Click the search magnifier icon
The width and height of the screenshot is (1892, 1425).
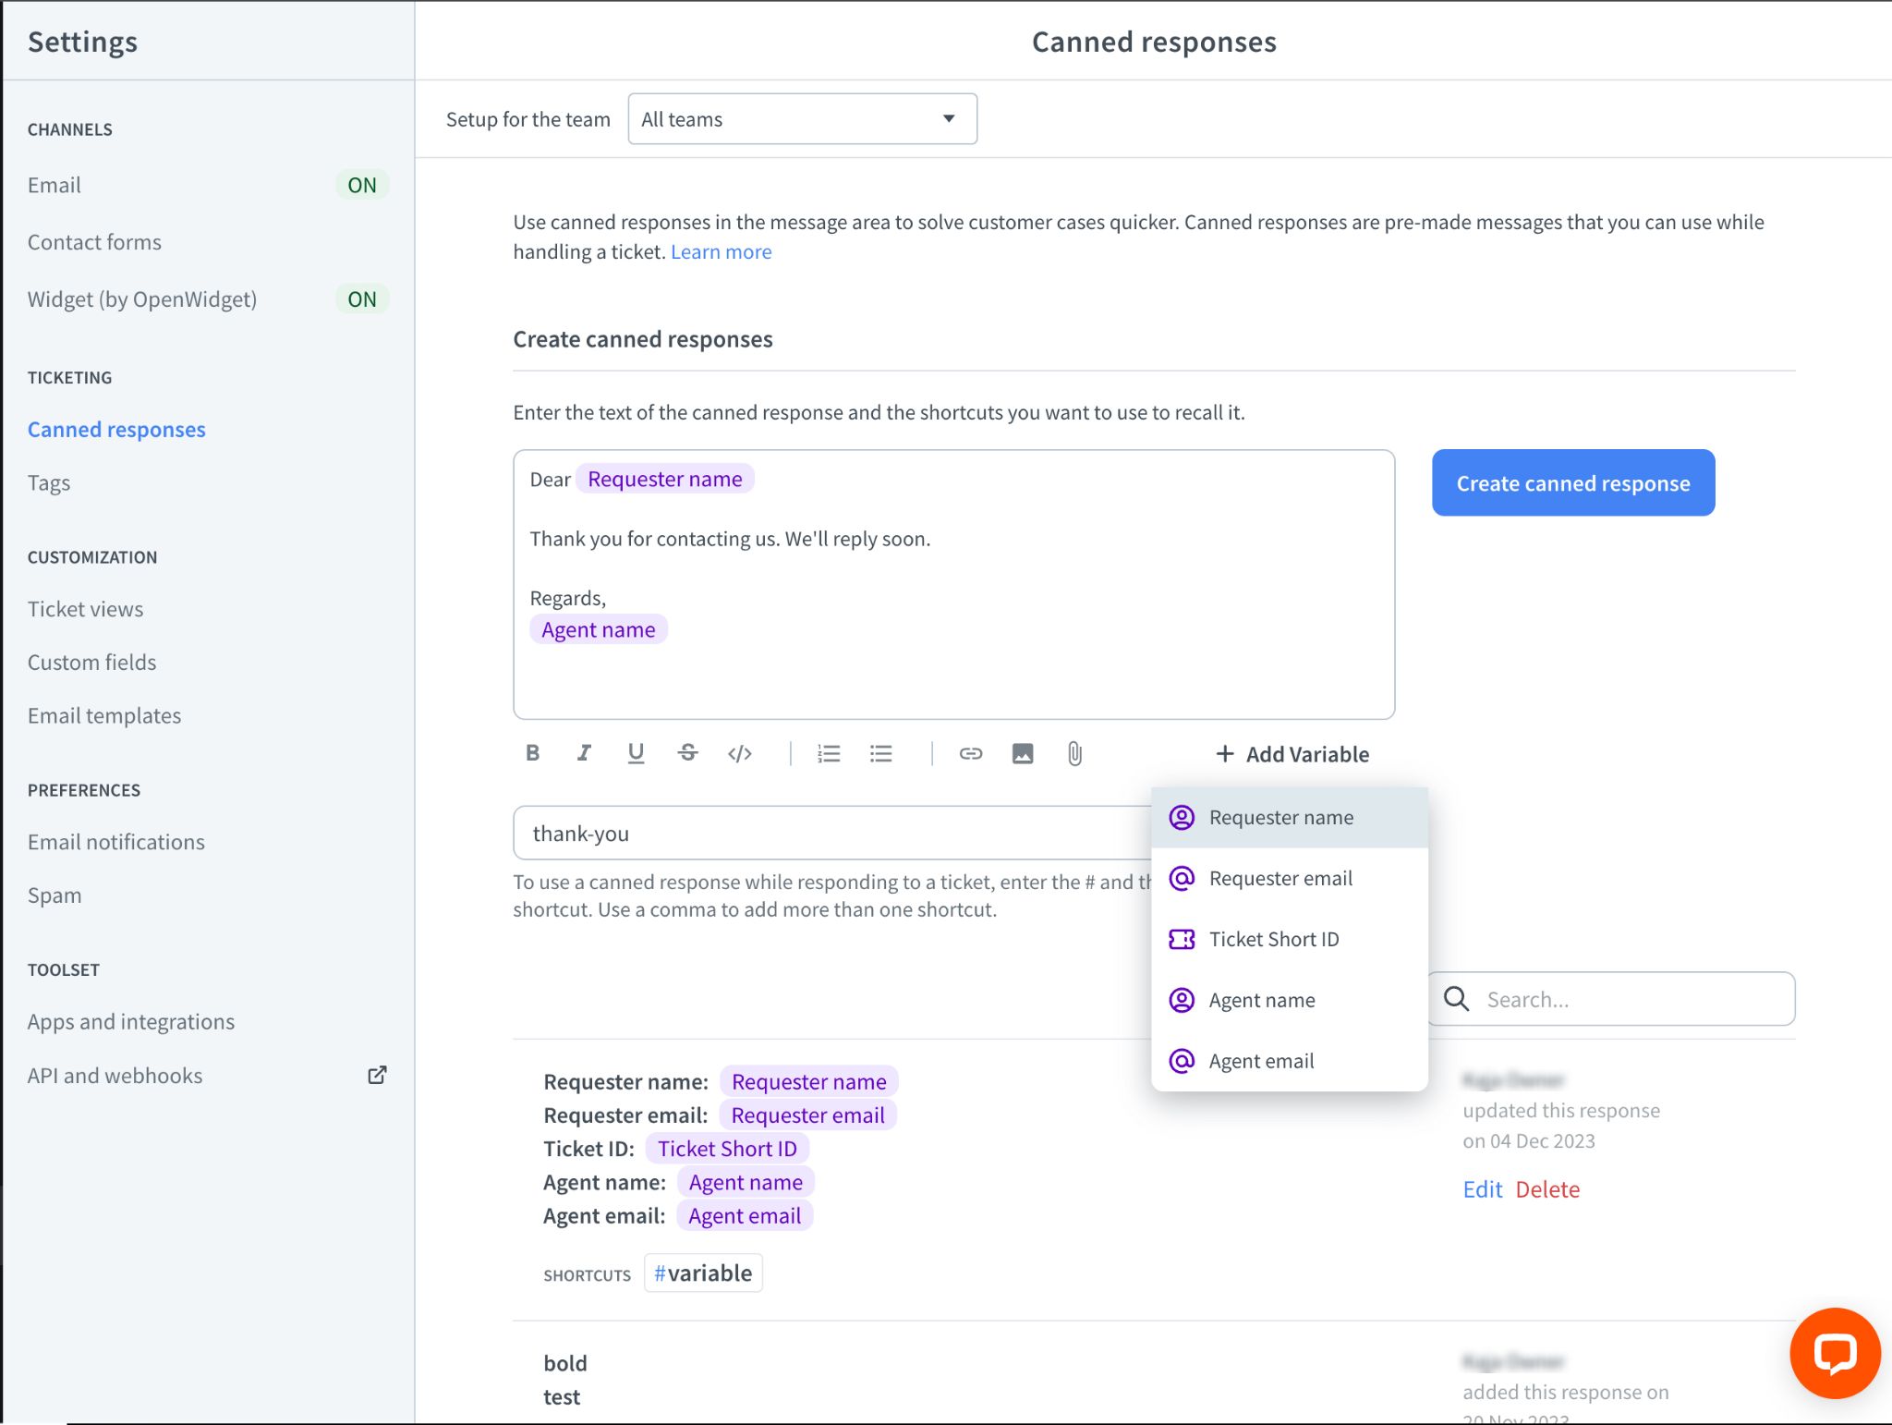pos(1457,999)
